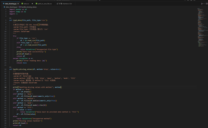Switch to the data_cleaning.py tab
The height and width of the screenshot is (128, 208).
pyautogui.click(x=11, y=4)
